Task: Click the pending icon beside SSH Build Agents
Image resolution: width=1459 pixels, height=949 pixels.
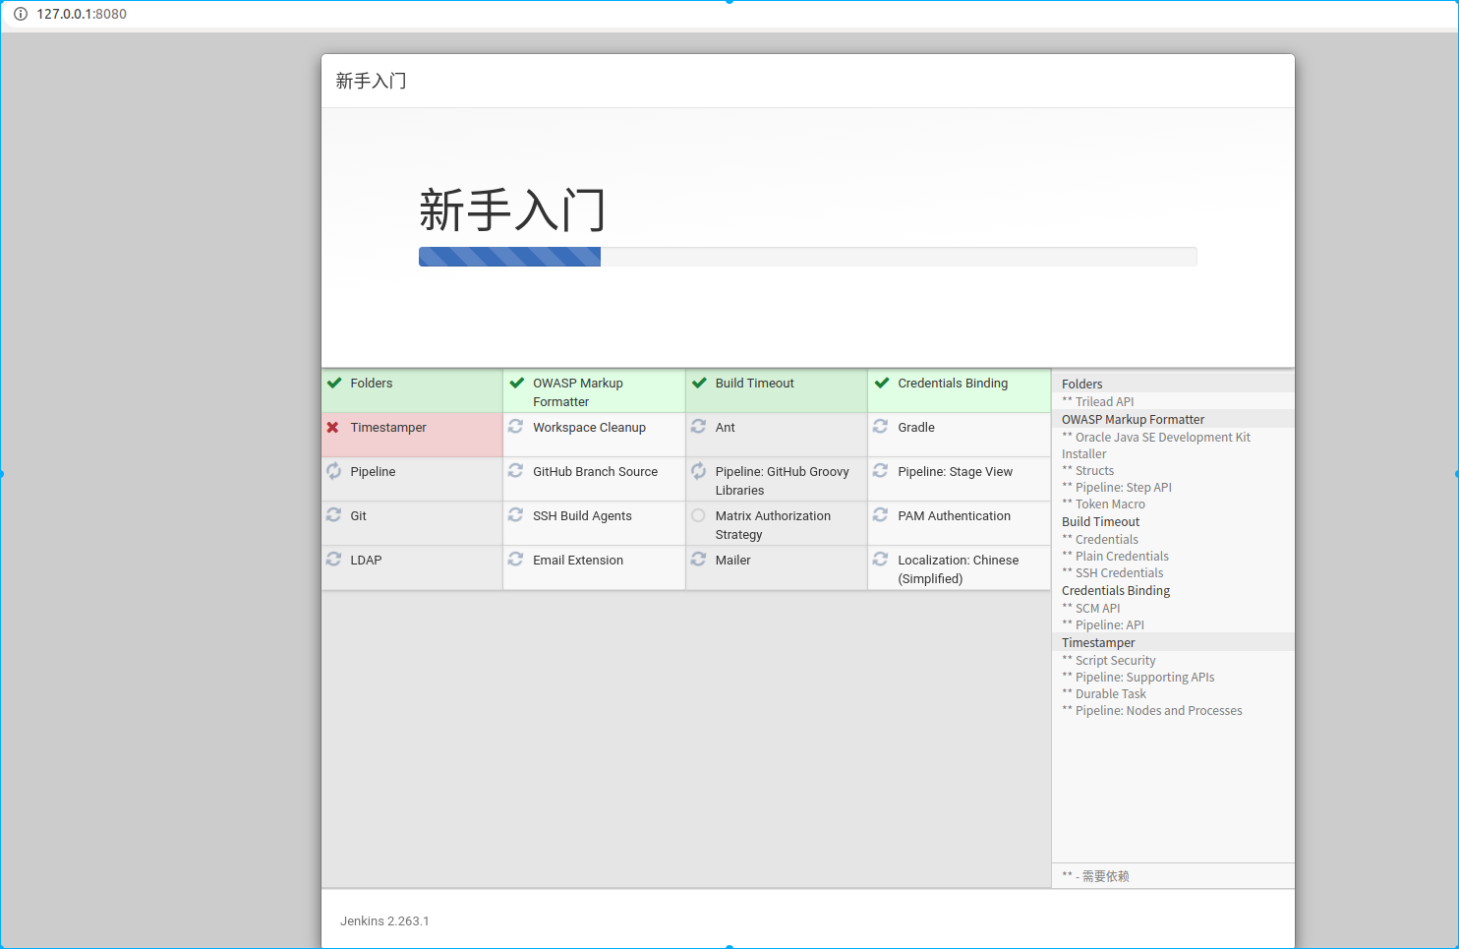Action: click(x=515, y=515)
